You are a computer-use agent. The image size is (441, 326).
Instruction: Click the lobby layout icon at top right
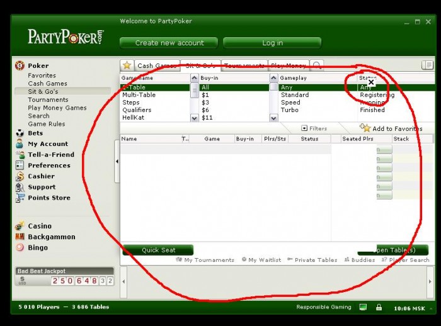click(428, 65)
